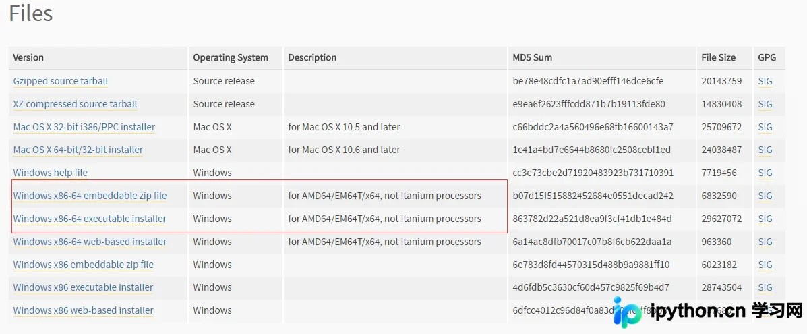The width and height of the screenshot is (807, 334).
Task: Click file size 24038487
Action: [721, 150]
